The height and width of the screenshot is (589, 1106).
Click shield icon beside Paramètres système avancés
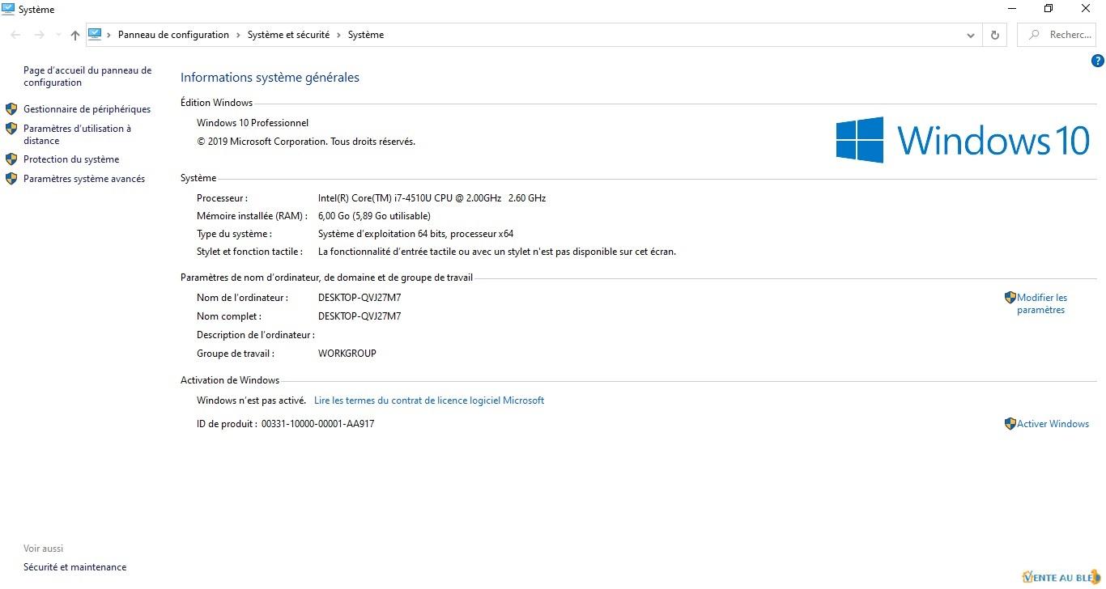pos(11,179)
